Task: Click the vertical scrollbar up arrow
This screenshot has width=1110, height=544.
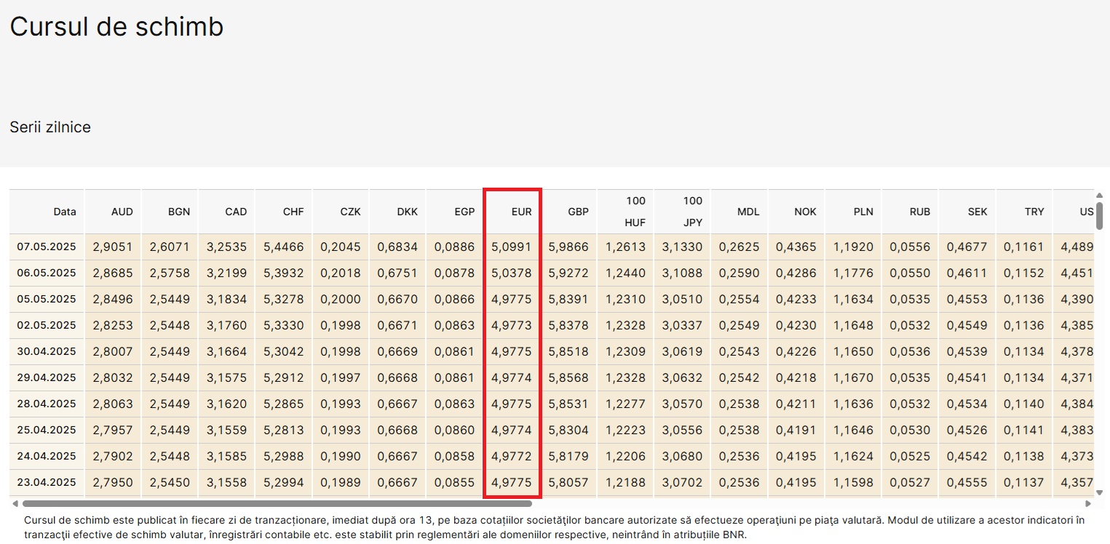Action: coord(1099,194)
